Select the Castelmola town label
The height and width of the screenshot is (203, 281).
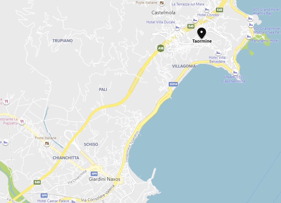coord(163,13)
